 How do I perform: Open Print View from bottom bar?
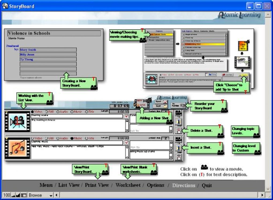coord(97,185)
